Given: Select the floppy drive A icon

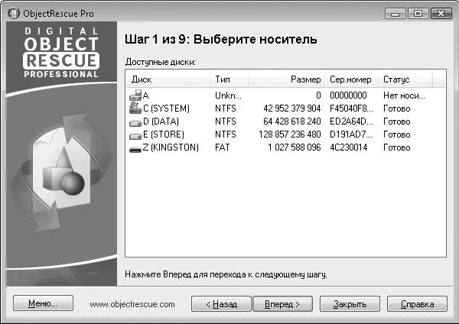Looking at the screenshot, I should coord(136,96).
